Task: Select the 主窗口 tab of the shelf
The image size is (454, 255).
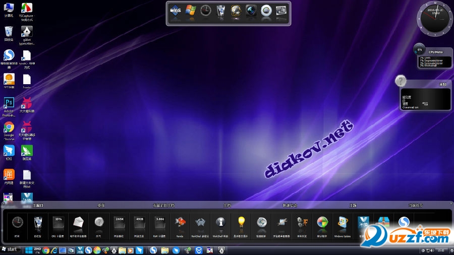Action: click(38, 206)
